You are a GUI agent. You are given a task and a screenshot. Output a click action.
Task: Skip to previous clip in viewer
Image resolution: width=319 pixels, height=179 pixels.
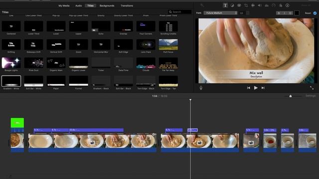(248, 88)
